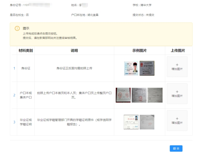Viewport: 204px width, 157px height.
Task: Click the 提交状态：未提交 field
Action: tap(143, 15)
